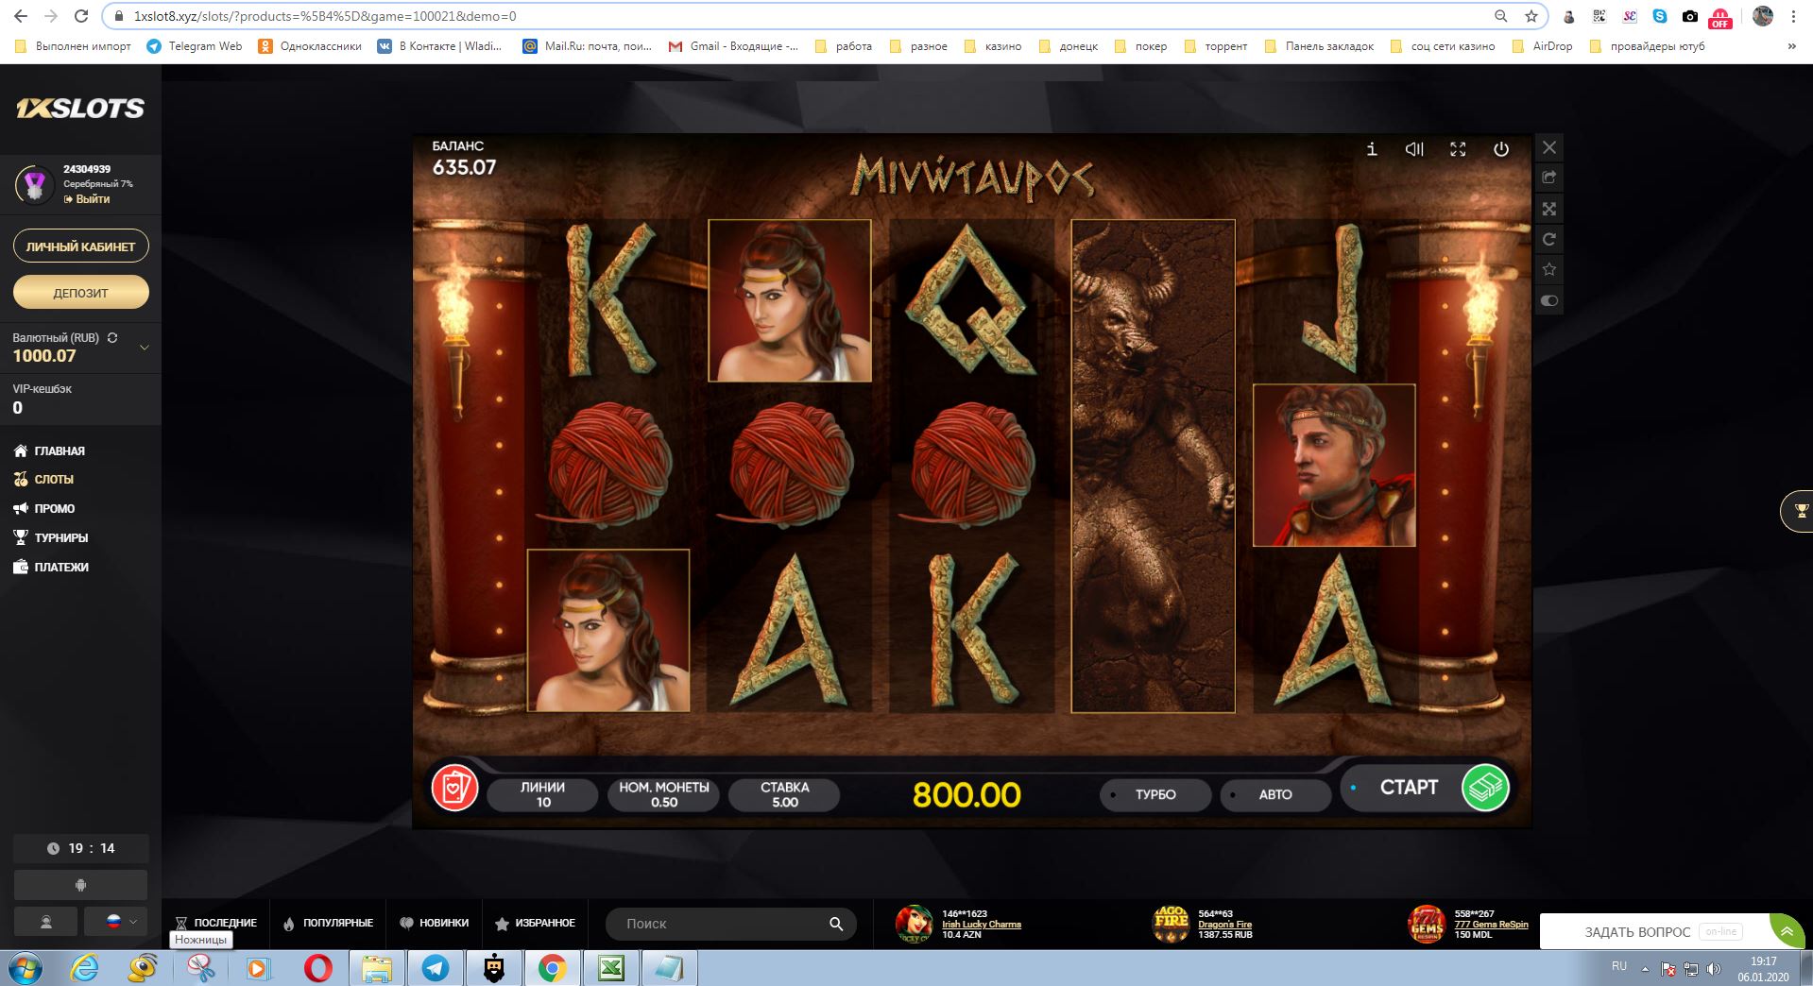Reload the page in browser toolbar
This screenshot has height=986, width=1813.
[81, 16]
